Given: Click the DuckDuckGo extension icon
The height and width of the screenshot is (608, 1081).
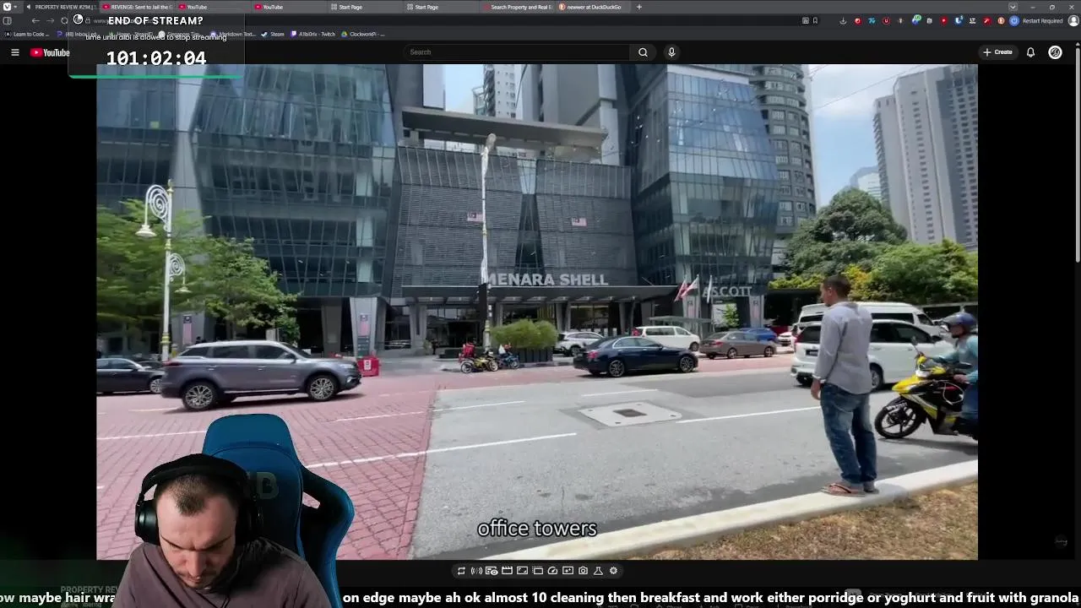Looking at the screenshot, I should [1002, 20].
